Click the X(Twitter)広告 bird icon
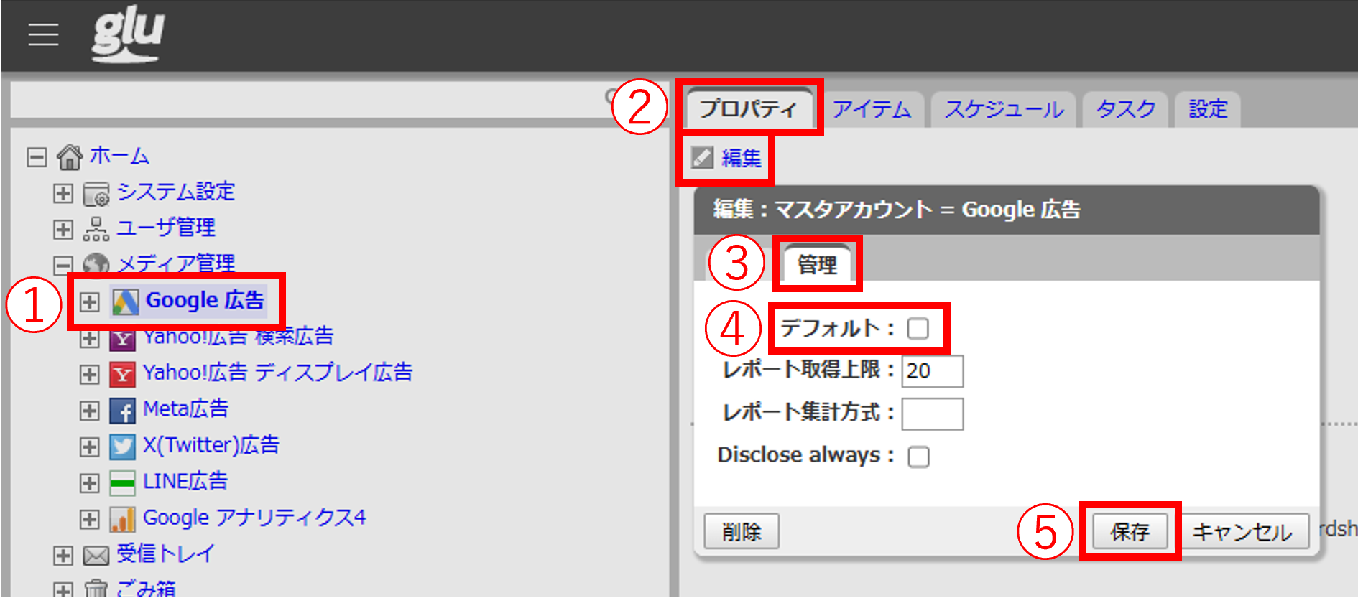Screen dimensions: 1358x598 pos(122,447)
